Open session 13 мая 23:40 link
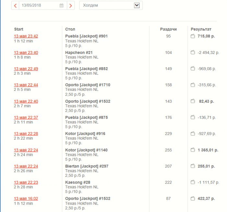 pos(26,53)
